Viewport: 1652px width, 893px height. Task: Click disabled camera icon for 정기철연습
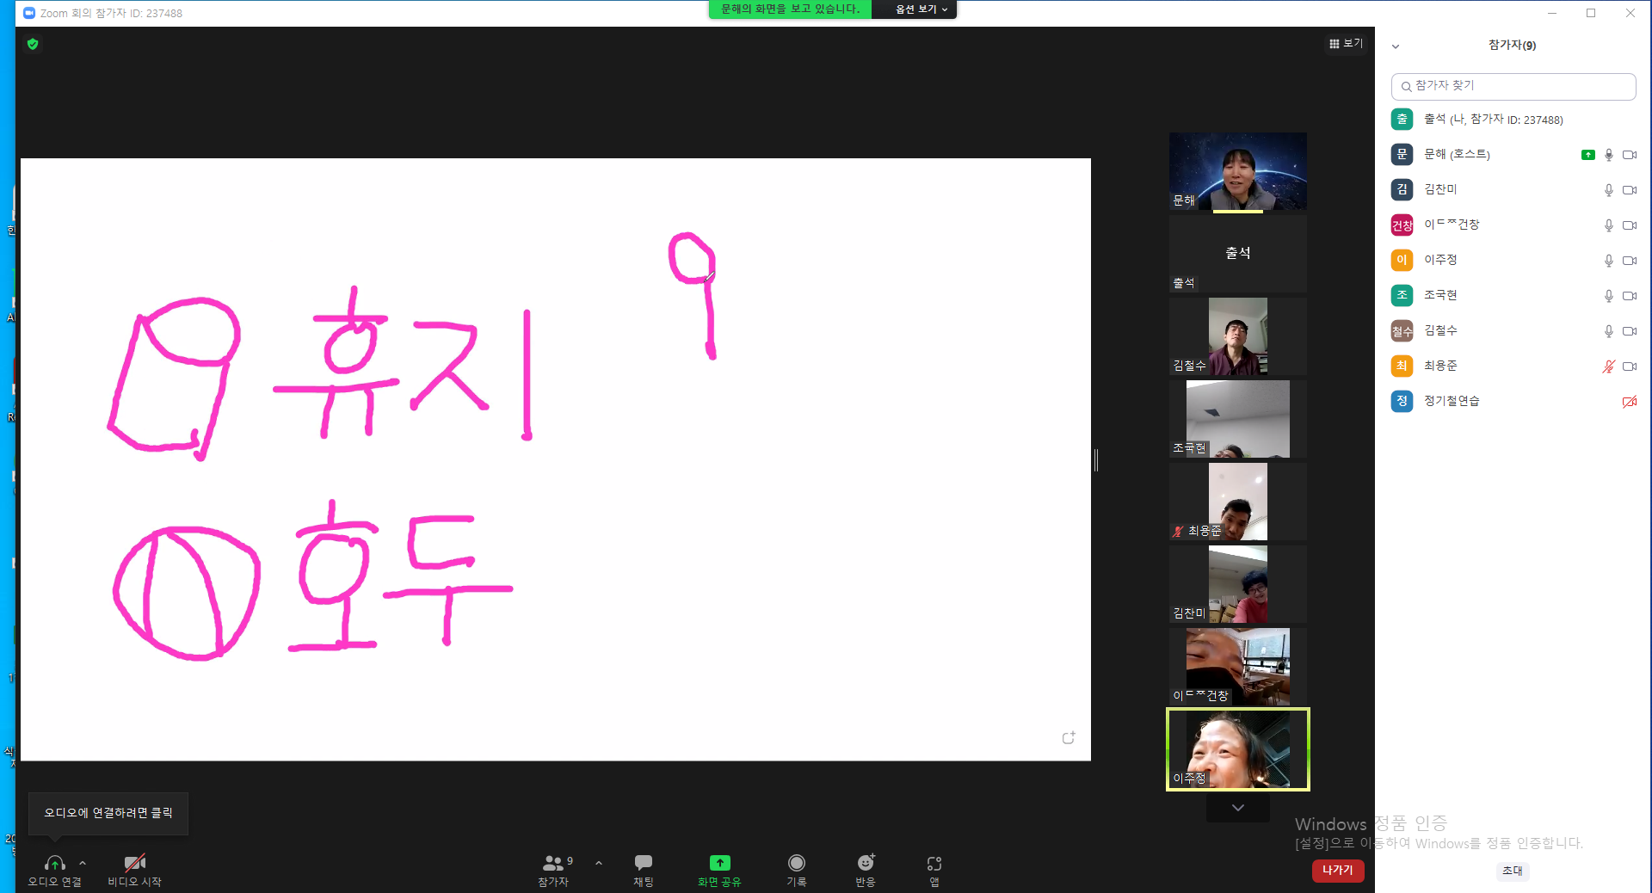click(1630, 402)
